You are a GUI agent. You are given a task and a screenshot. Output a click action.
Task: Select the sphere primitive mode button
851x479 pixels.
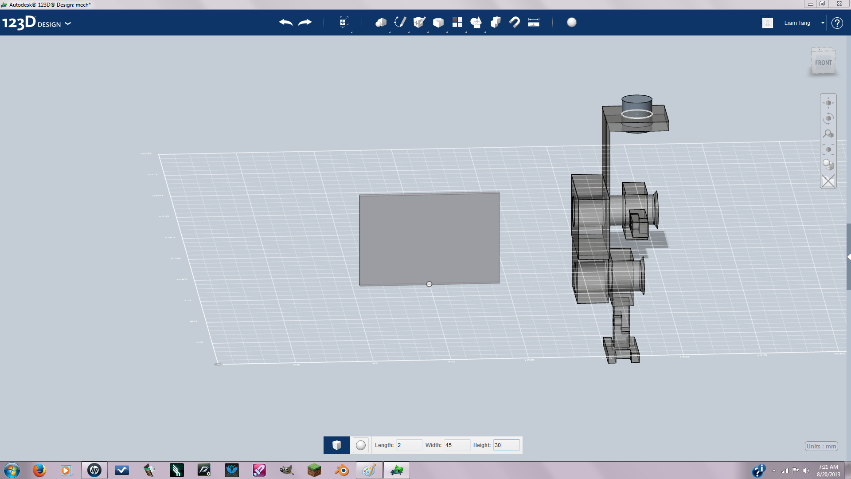[361, 445]
